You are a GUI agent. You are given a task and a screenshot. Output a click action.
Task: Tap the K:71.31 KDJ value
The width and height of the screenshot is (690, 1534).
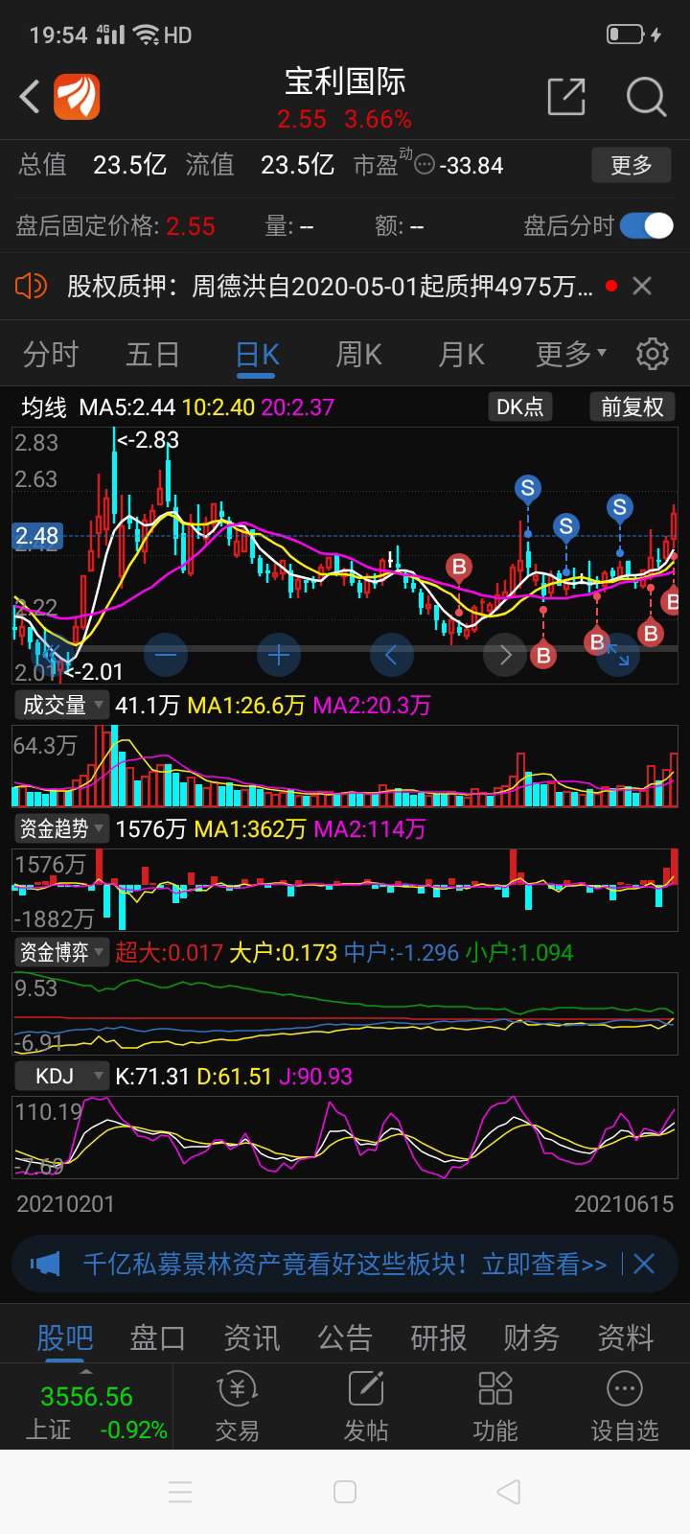[x=152, y=1076]
